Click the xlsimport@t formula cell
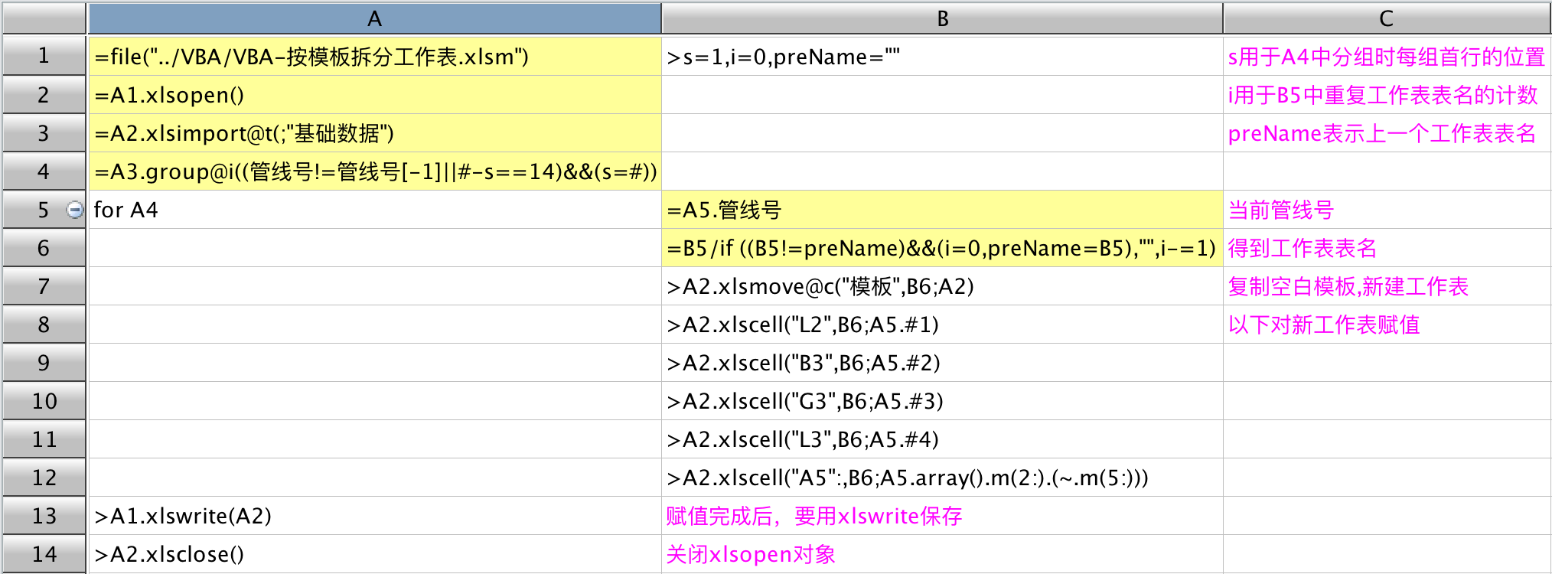The height and width of the screenshot is (574, 1552). click(x=374, y=133)
